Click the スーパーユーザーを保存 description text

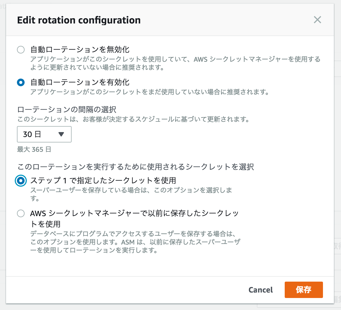131,190
